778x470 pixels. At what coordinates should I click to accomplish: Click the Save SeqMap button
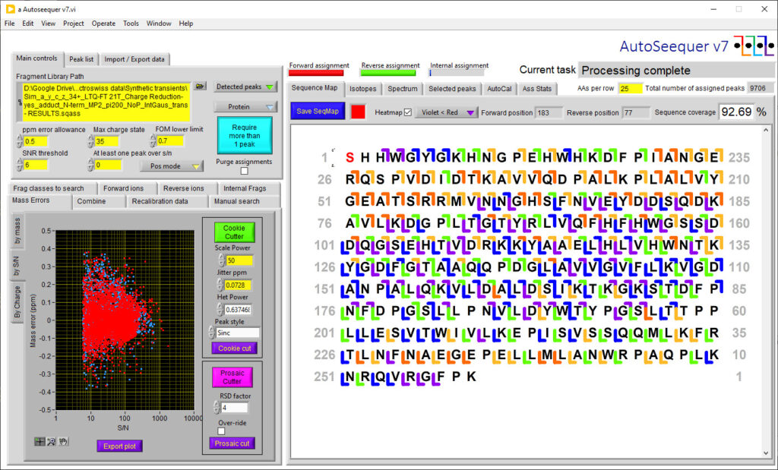click(x=318, y=112)
